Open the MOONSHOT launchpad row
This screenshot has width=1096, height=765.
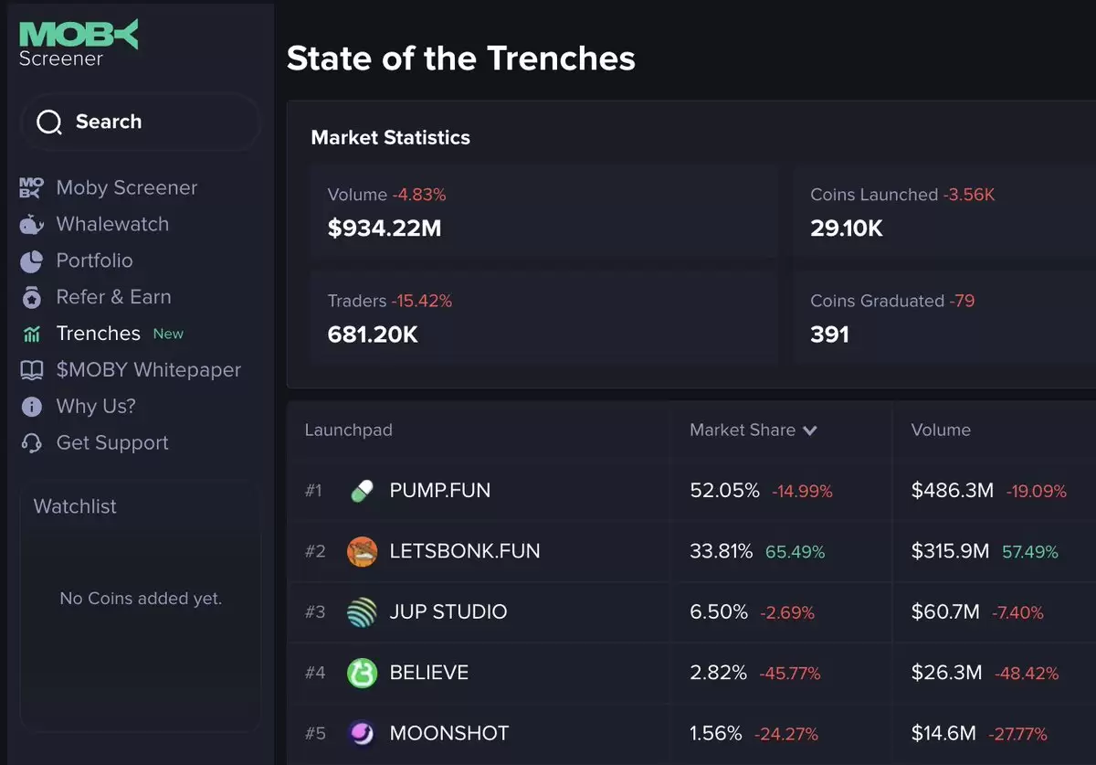(691, 734)
